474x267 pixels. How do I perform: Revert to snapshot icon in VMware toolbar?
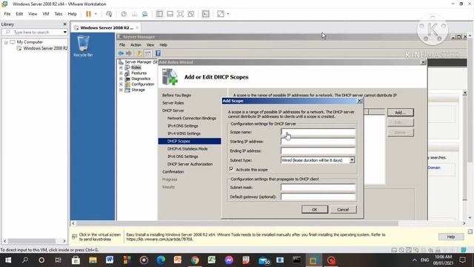tap(134, 14)
